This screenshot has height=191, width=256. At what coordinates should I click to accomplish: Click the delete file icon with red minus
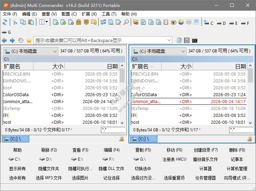(x=71, y=22)
